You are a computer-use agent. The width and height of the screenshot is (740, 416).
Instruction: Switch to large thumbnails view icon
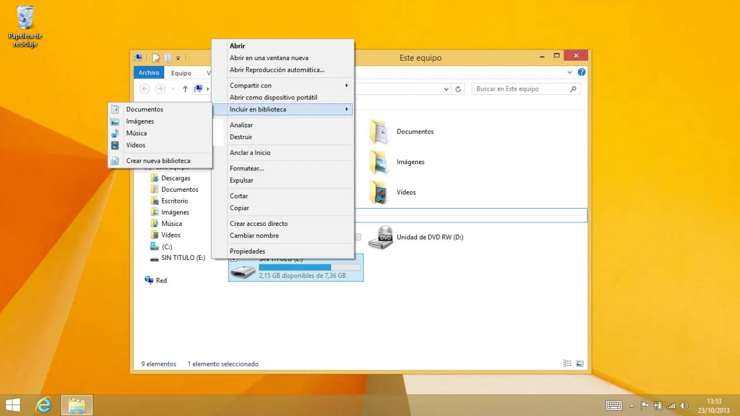click(x=579, y=364)
